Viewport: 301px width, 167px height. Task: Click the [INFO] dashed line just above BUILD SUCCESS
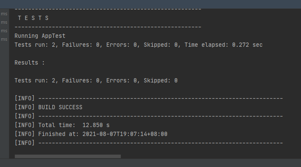click(149, 98)
